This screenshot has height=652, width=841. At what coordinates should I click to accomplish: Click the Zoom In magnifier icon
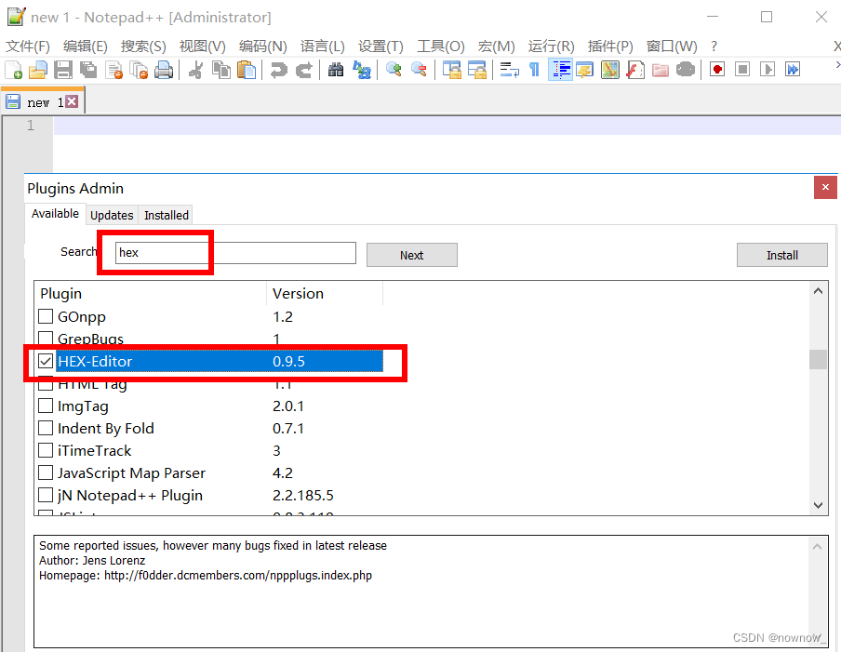click(392, 69)
